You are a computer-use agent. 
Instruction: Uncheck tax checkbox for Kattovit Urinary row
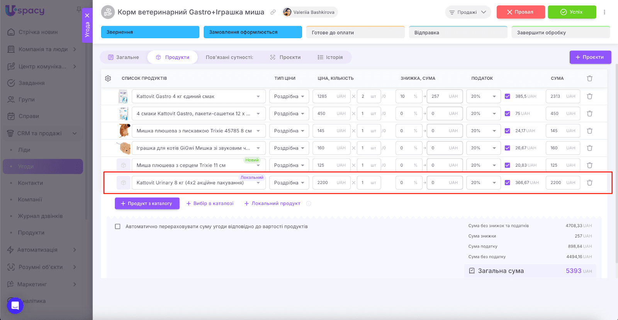click(x=508, y=183)
